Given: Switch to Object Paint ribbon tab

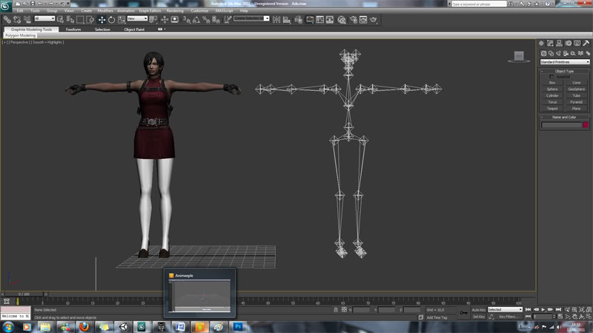Looking at the screenshot, I should coord(134,30).
